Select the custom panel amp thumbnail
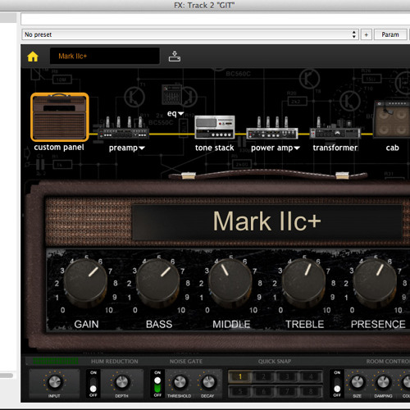Viewport: 410px width, 410px height. 60,117
